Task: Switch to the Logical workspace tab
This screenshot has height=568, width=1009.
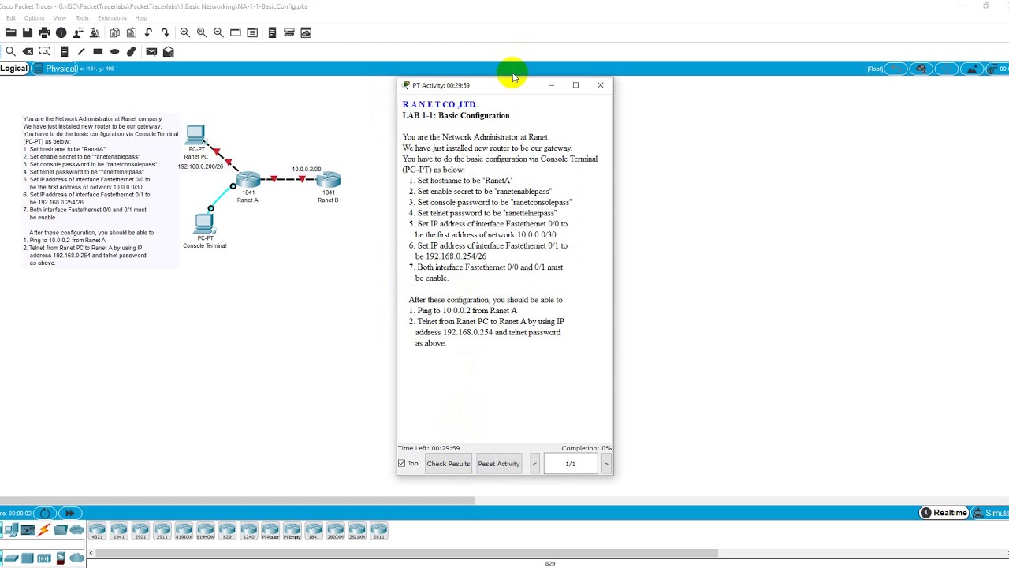Action: (14, 69)
